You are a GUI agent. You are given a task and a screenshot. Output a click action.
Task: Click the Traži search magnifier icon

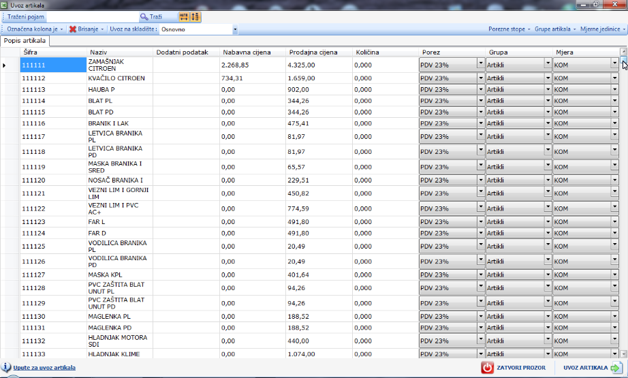point(144,17)
